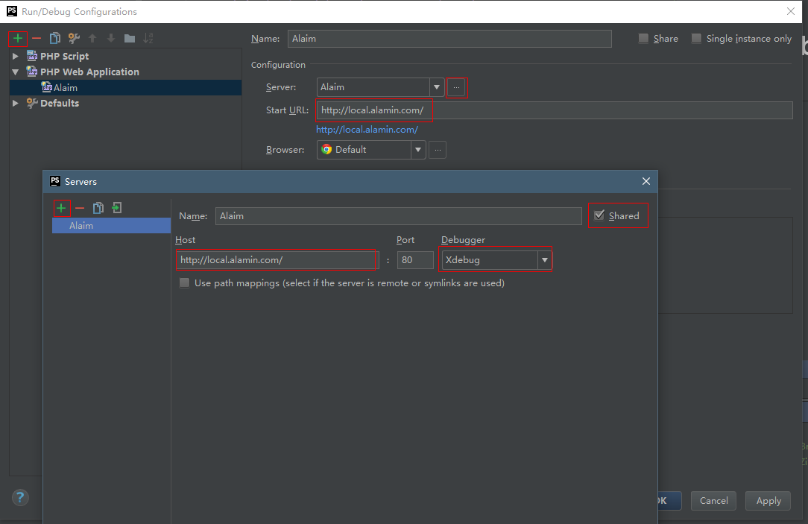Enable Use path mappings checkbox

184,282
